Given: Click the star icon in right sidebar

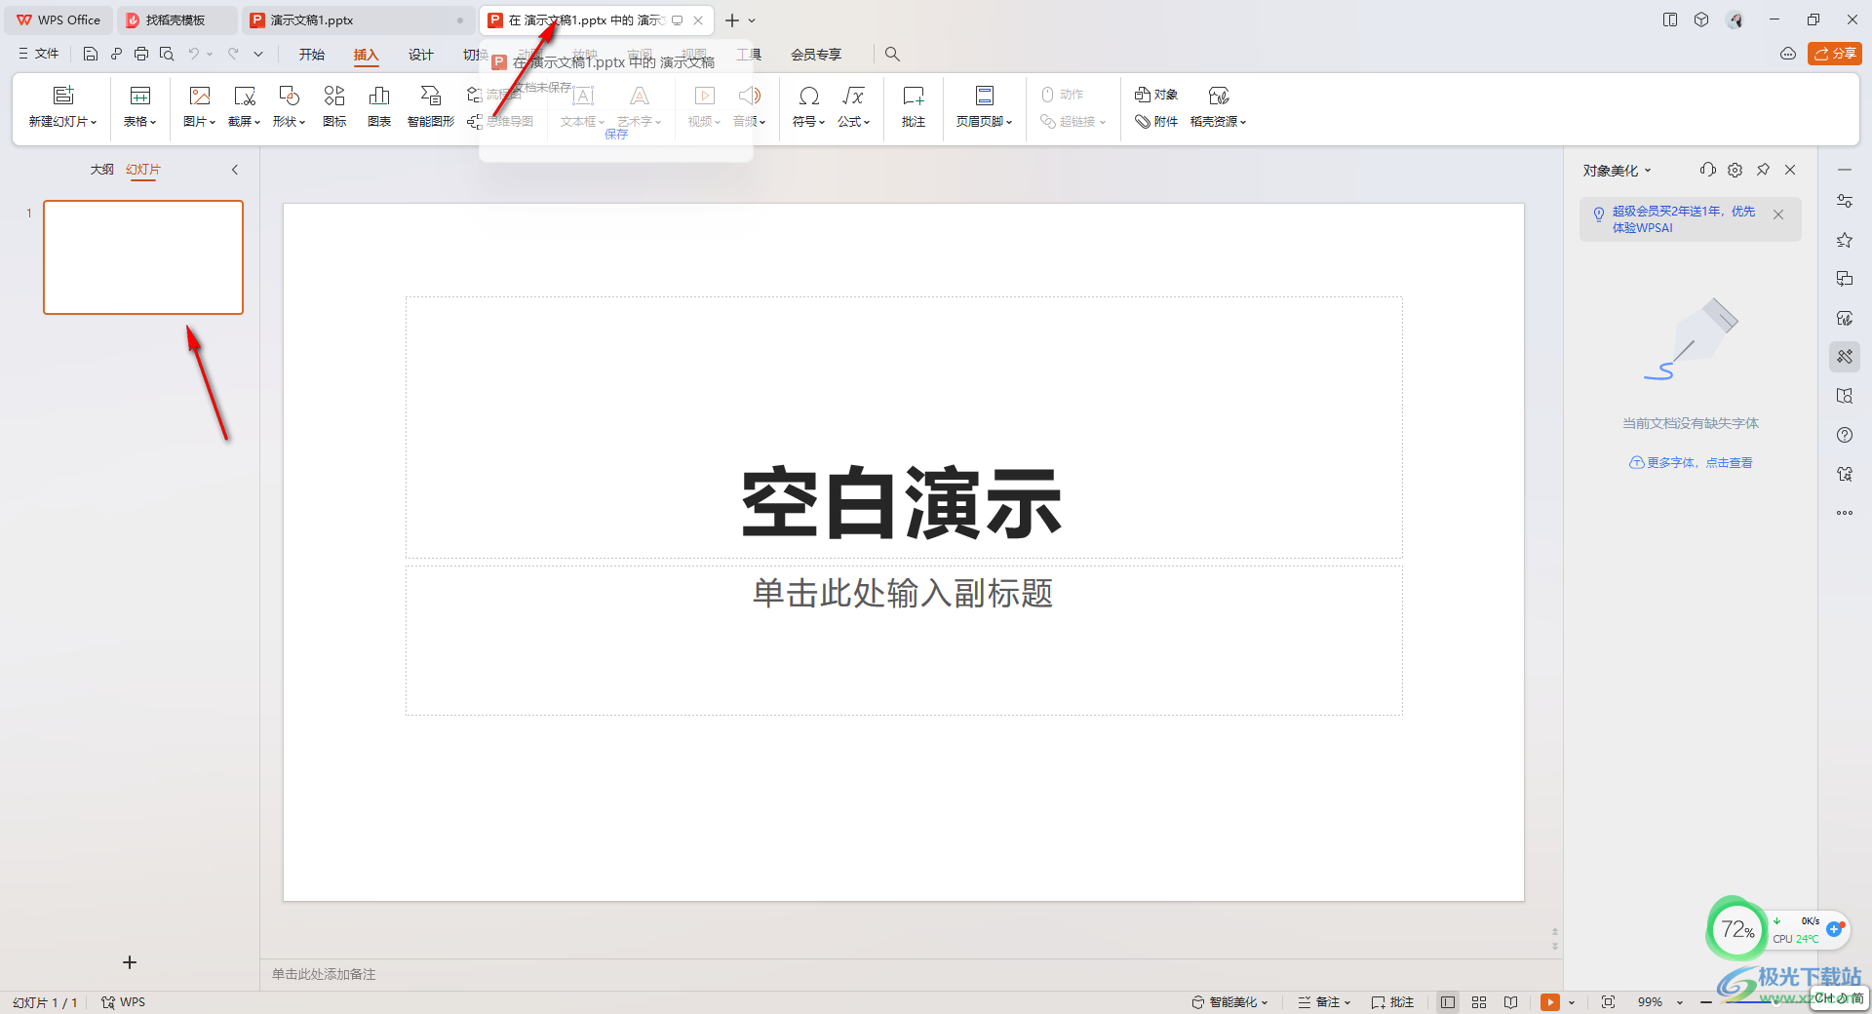Looking at the screenshot, I should point(1845,240).
